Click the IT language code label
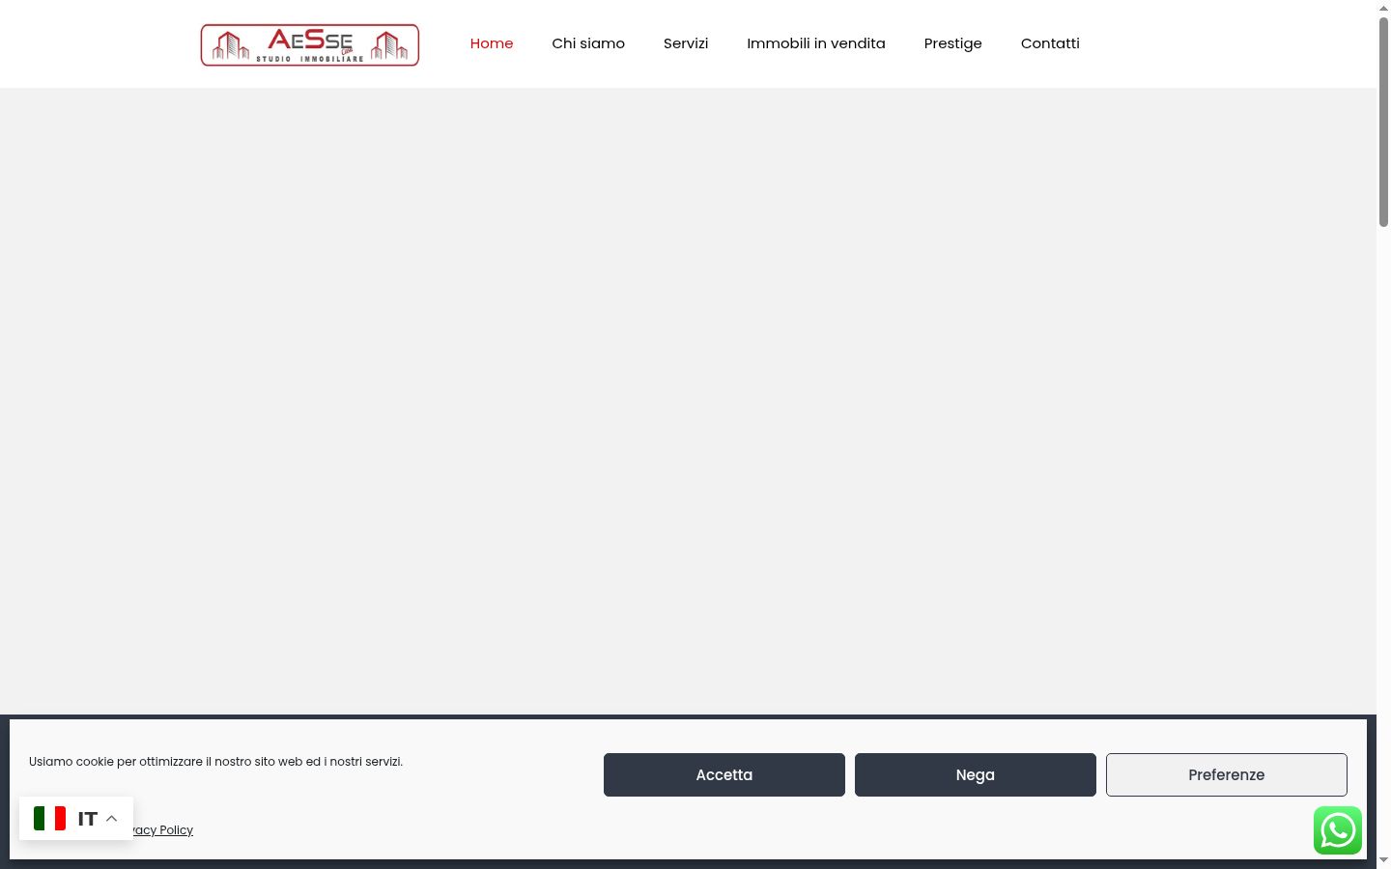This screenshot has width=1391, height=869. [88, 819]
